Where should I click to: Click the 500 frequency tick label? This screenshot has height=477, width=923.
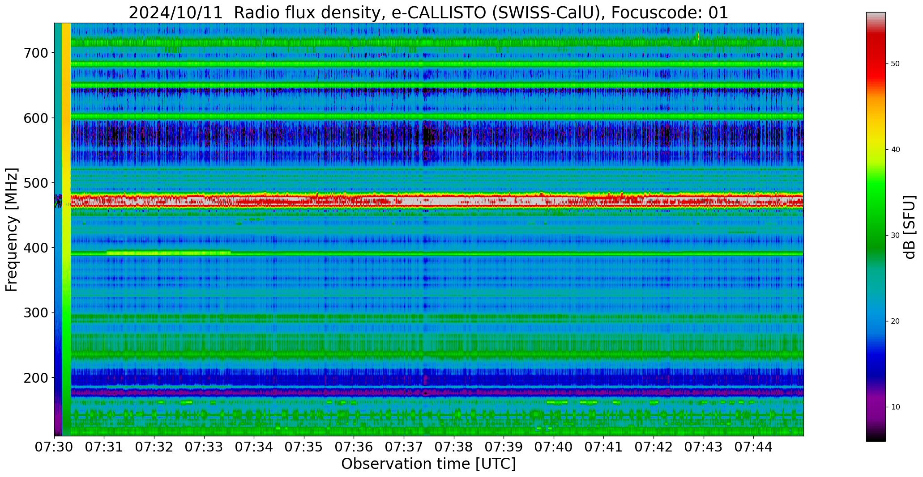tap(35, 183)
